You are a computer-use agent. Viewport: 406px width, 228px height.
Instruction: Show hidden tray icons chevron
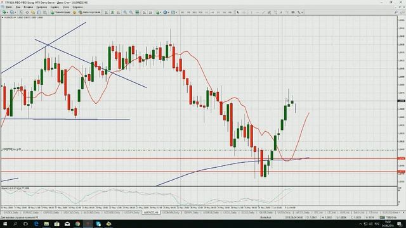tap(360, 224)
